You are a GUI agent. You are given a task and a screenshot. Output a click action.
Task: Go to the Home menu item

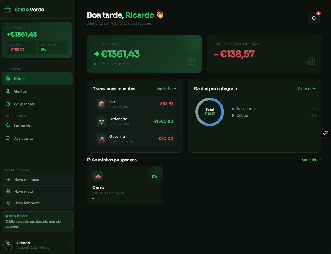[x=37, y=78]
